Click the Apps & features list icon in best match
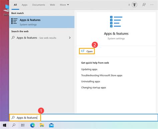 point(14,21)
